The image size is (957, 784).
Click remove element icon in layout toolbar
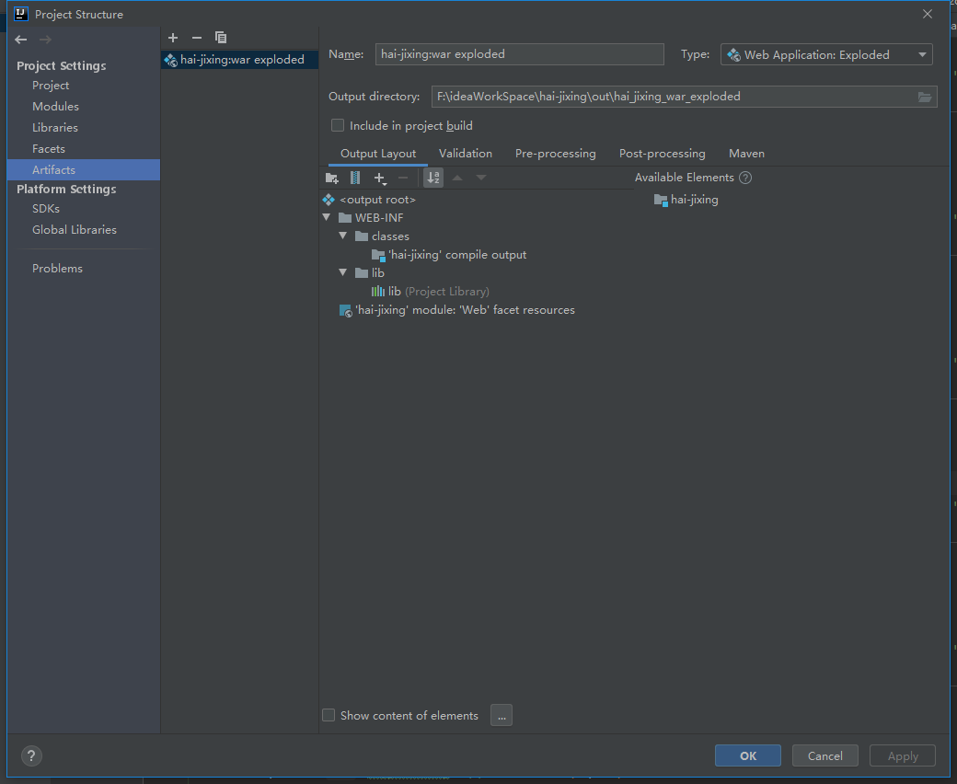point(403,178)
